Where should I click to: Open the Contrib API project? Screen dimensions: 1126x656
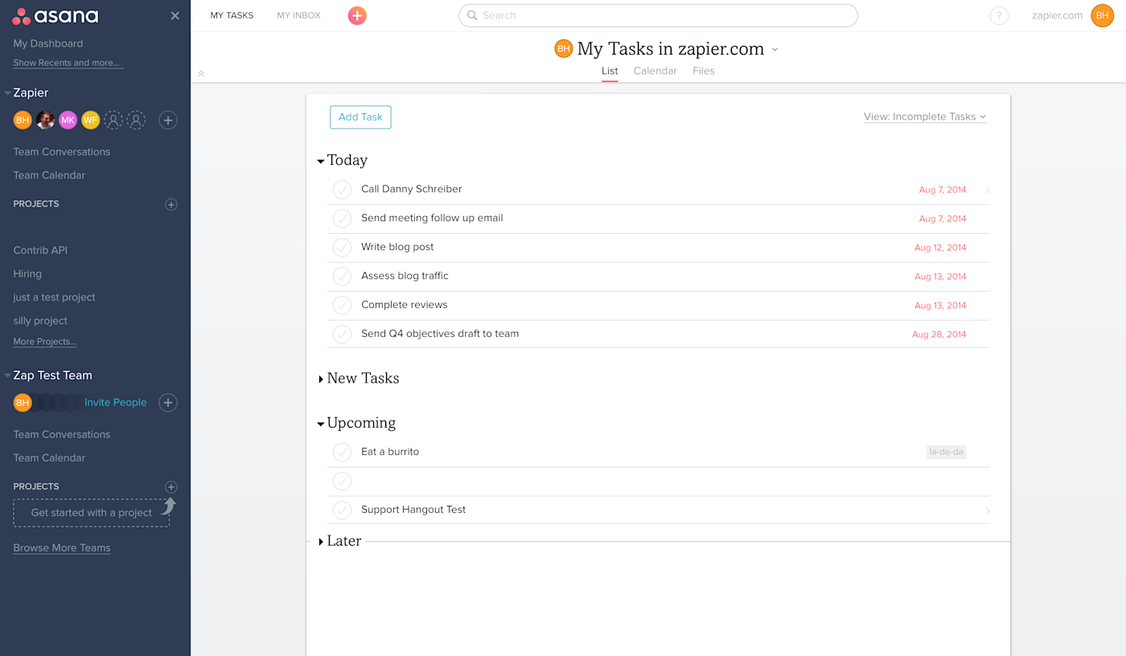click(40, 251)
